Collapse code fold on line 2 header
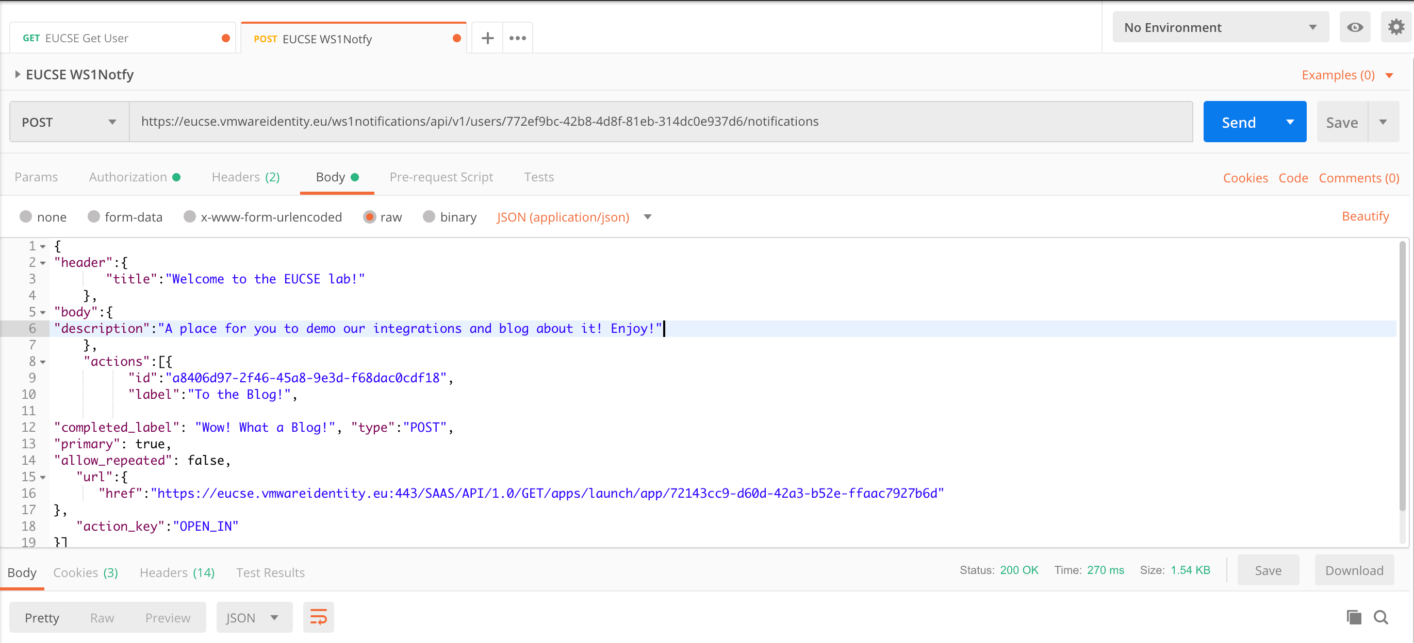Screen dimensions: 1414x643 click(x=43, y=263)
